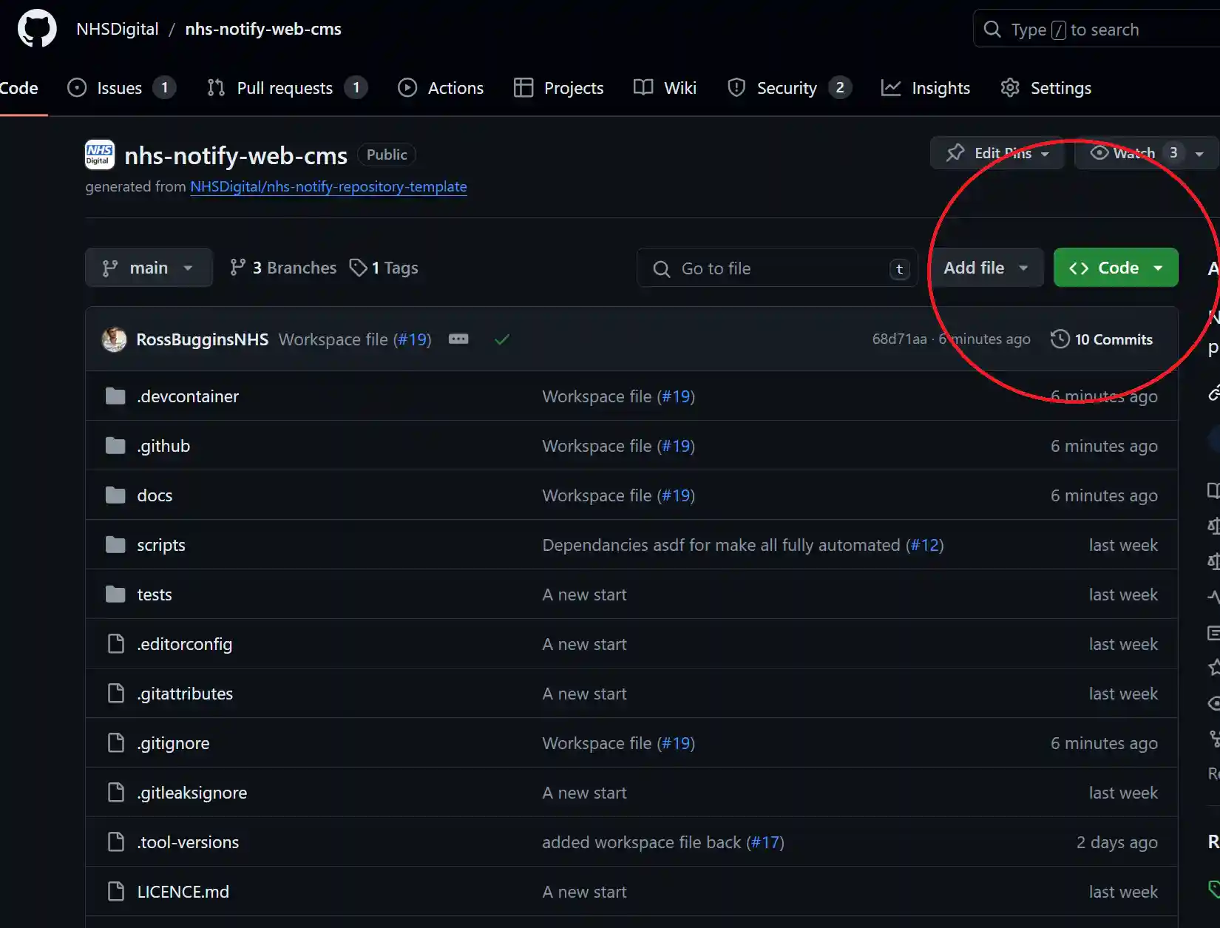Open the nhs-notify-repository-template link
The height and width of the screenshot is (928, 1220).
pyautogui.click(x=328, y=186)
